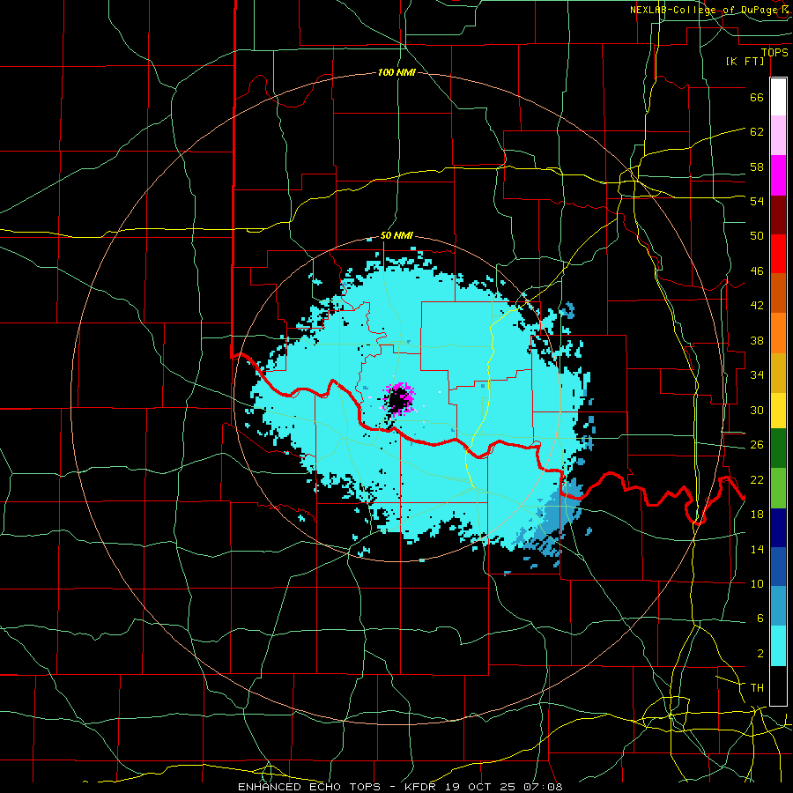Viewport: 793px width, 793px height.
Task: Click the dark red 54 kft swatch
Action: 778,214
